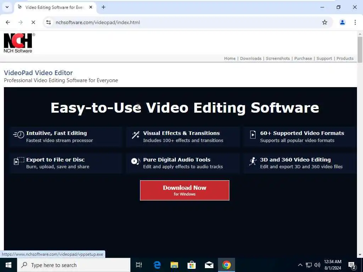Click the 60+ Supported Video Formats file icon
Viewport: 363px width, 272px height.
coord(253,135)
